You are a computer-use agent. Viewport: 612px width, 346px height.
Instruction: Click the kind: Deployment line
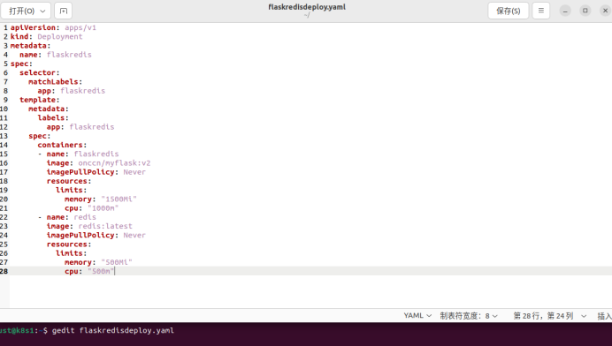pyautogui.click(x=46, y=36)
